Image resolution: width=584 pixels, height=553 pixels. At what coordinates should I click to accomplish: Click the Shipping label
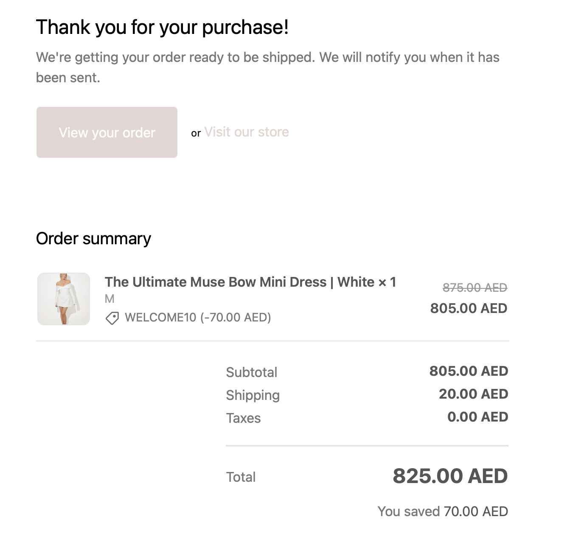coord(253,395)
